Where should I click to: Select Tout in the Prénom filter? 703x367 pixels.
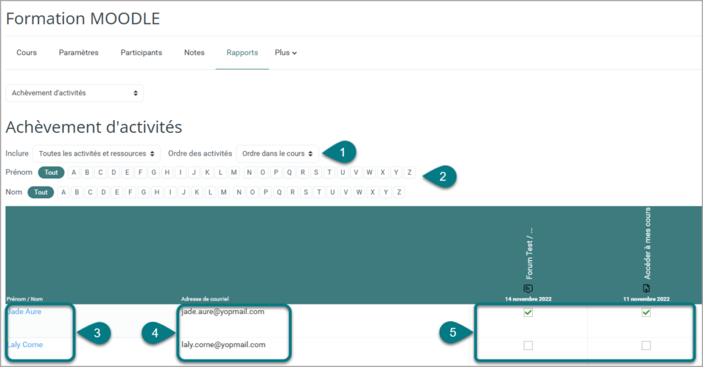[51, 172]
